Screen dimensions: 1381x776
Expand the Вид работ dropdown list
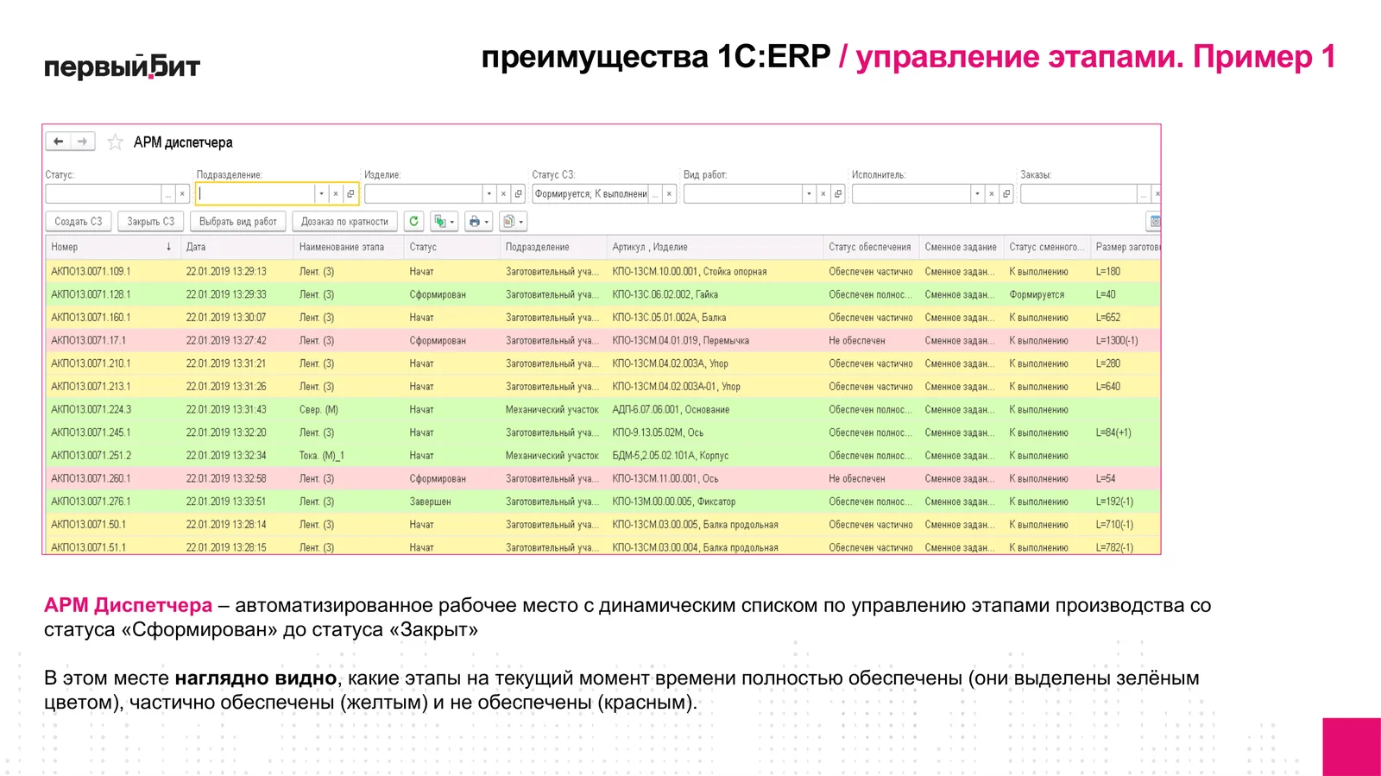tap(809, 194)
